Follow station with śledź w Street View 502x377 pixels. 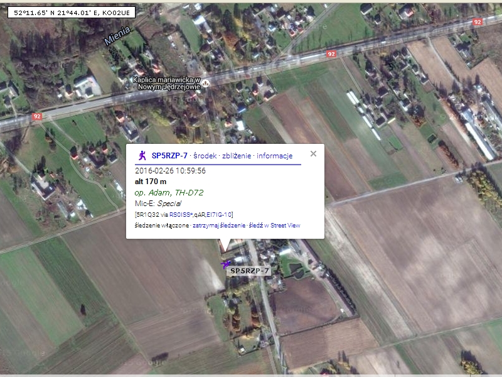pos(274,226)
